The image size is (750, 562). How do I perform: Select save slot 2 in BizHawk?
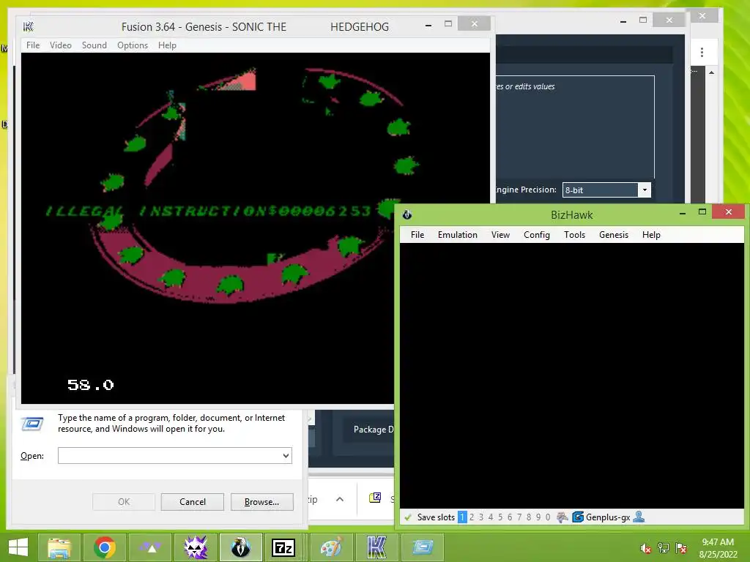pos(472,517)
